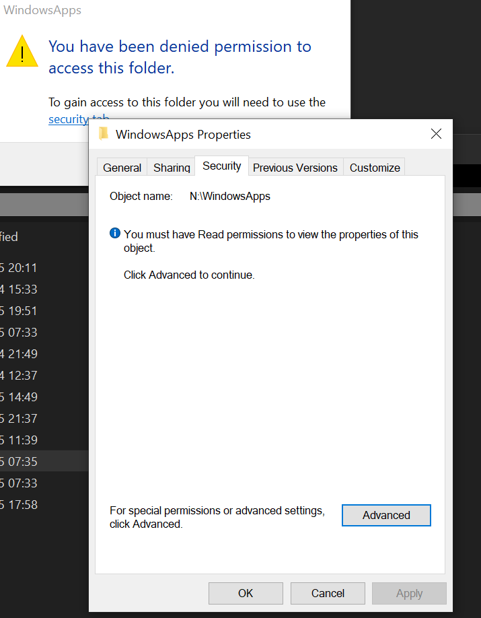
Task: Click the Cancel button
Action: tap(328, 593)
